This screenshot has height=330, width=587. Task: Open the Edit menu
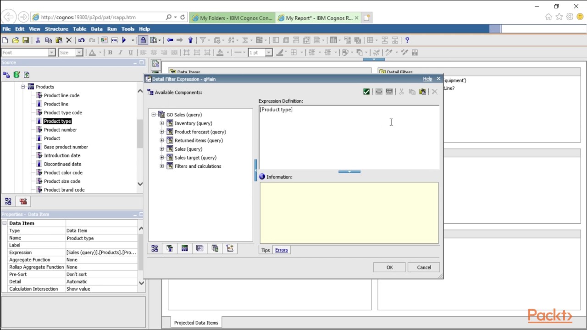click(x=20, y=29)
